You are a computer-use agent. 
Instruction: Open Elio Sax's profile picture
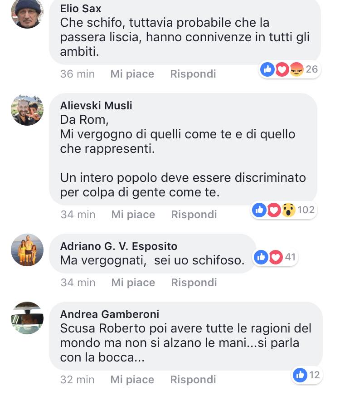point(27,13)
